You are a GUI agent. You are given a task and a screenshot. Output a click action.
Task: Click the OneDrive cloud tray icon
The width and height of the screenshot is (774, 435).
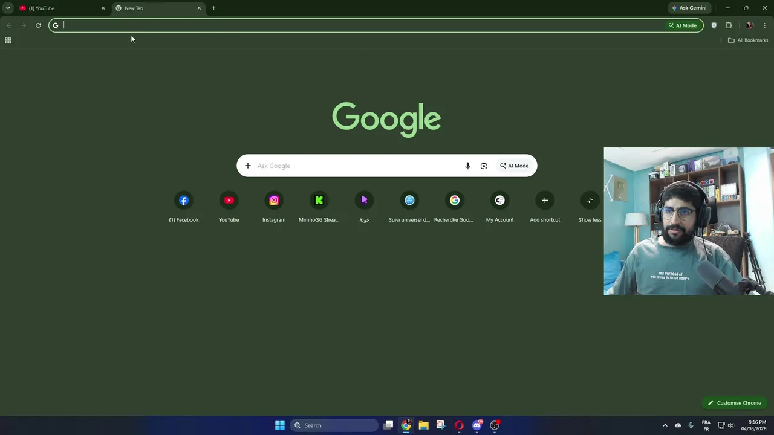point(678,425)
